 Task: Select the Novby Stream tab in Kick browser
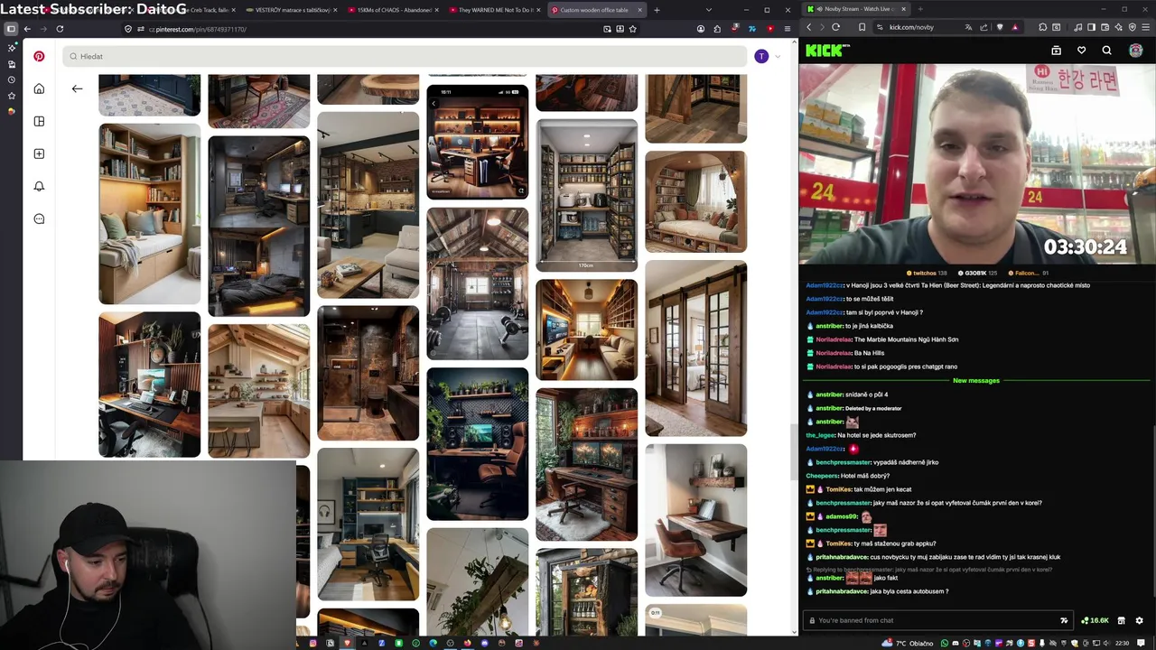(x=856, y=9)
